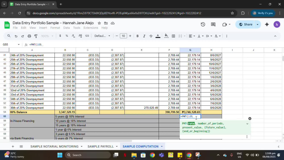Open the fill color picker
The image size is (284, 160).
[x=166, y=36]
